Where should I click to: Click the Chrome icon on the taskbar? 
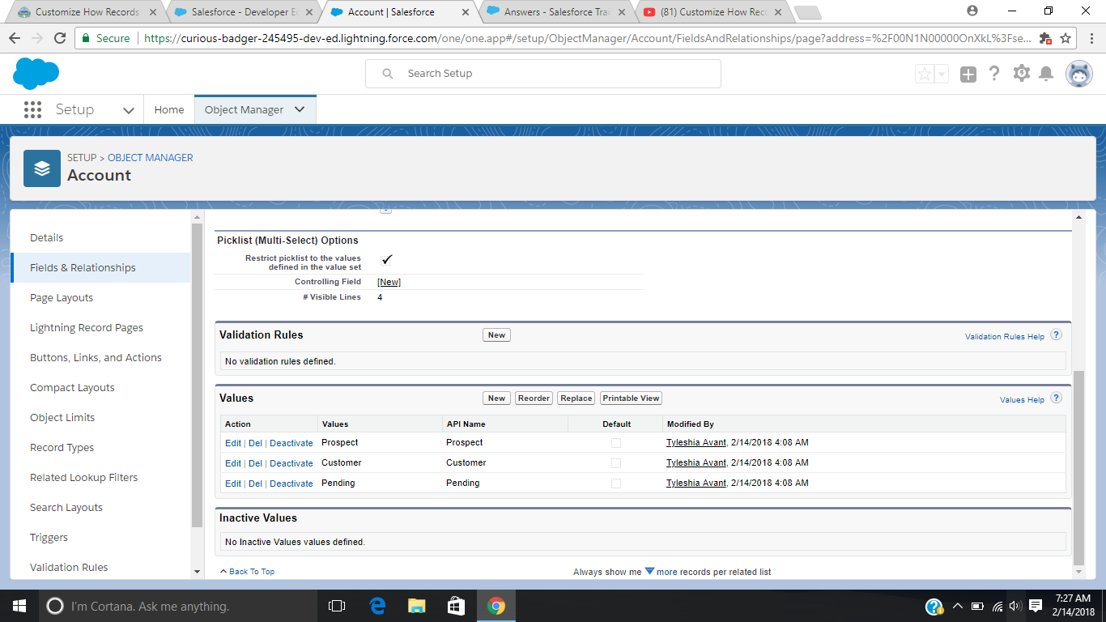pos(496,606)
